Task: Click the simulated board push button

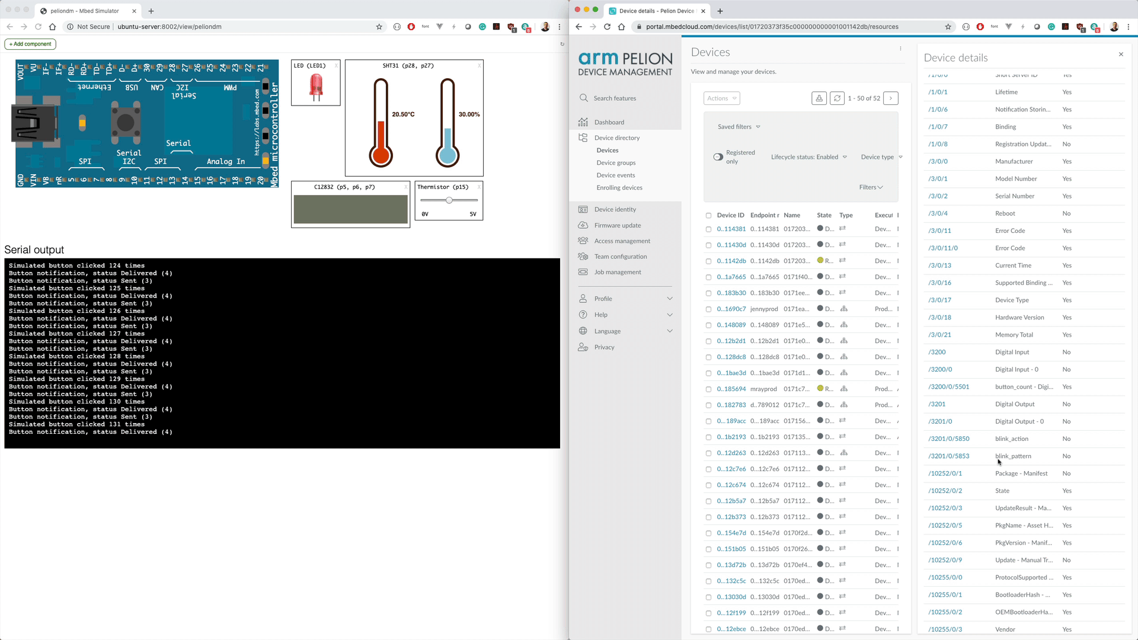Action: pos(126,122)
